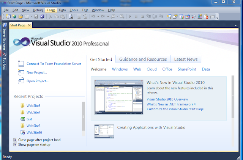243x160 pixels.
Task: Open the File menu
Action: [x=6, y=10]
